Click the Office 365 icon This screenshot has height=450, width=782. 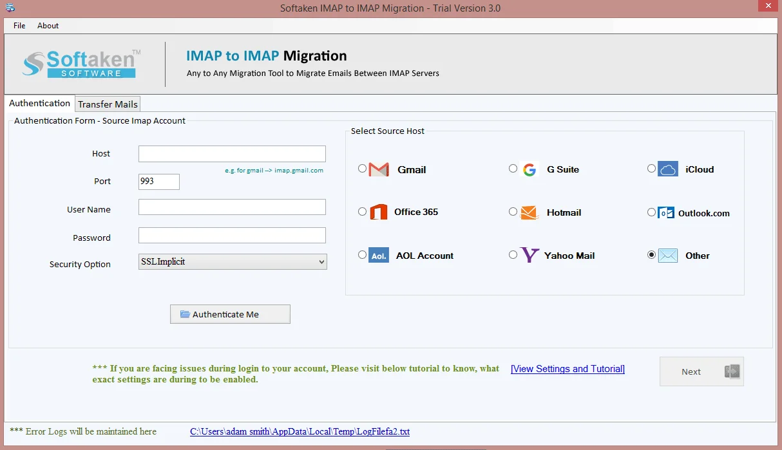[379, 212]
